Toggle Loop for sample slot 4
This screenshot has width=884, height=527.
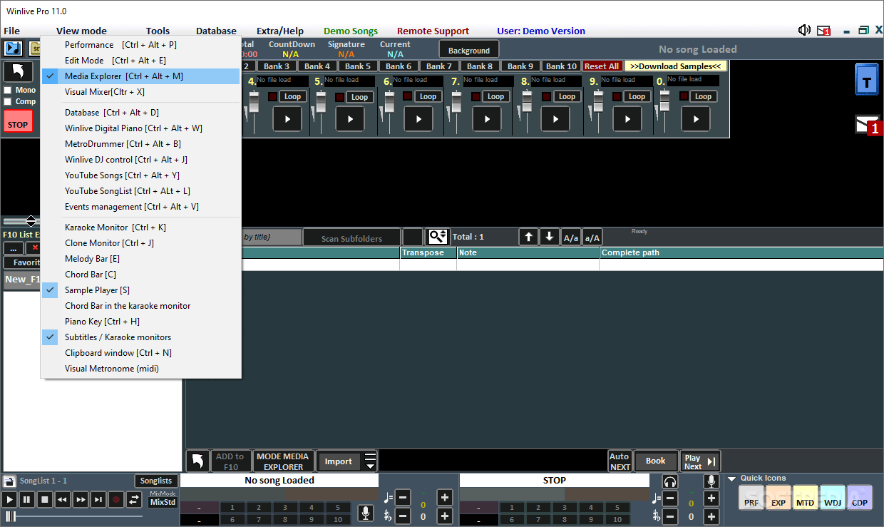tap(292, 96)
